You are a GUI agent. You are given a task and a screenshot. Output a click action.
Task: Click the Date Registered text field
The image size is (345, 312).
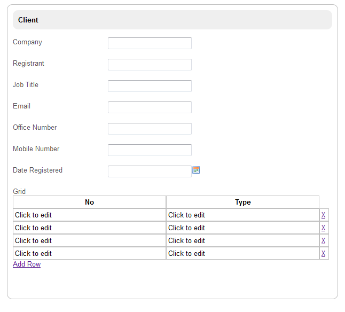(150, 171)
